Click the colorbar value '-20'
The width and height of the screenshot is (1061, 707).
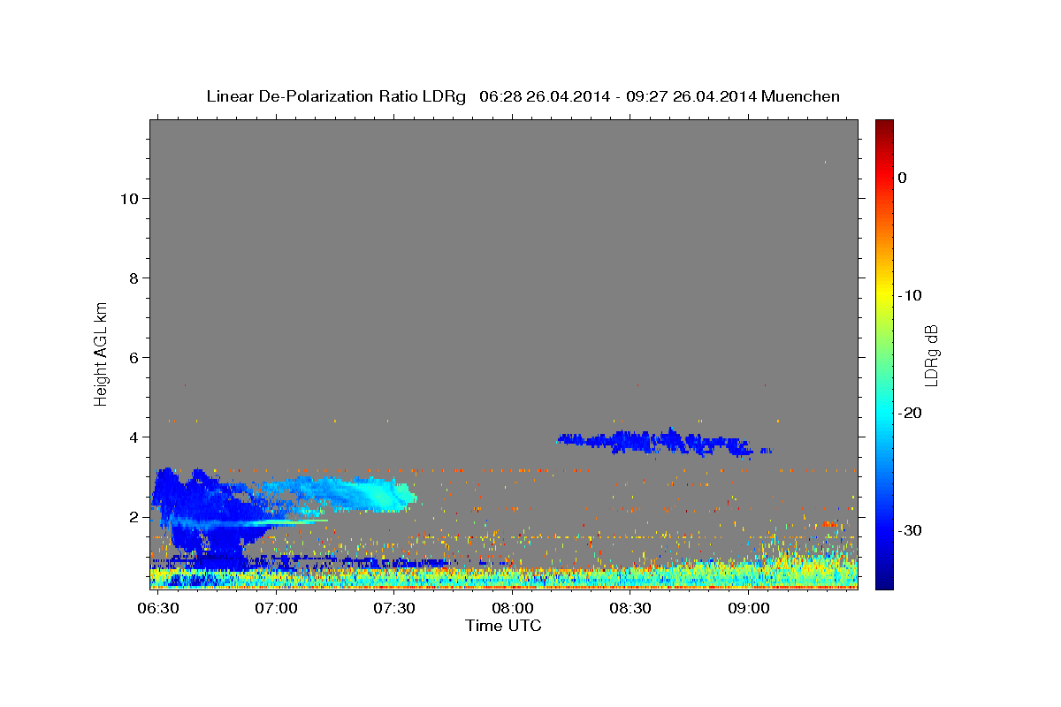911,413
